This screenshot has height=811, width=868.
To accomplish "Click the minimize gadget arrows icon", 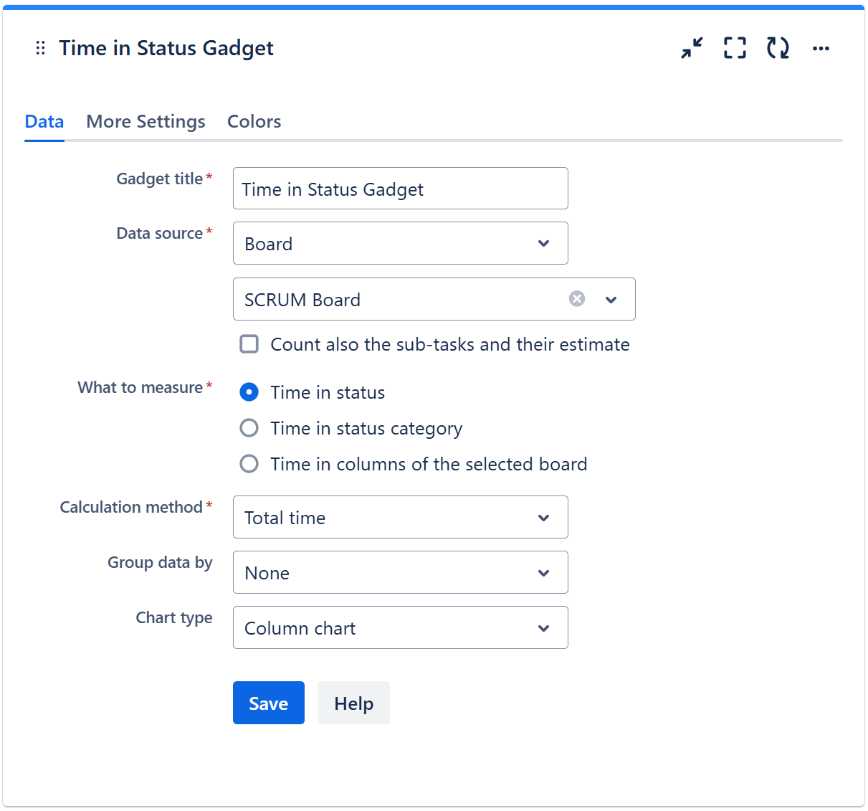I will 692,48.
